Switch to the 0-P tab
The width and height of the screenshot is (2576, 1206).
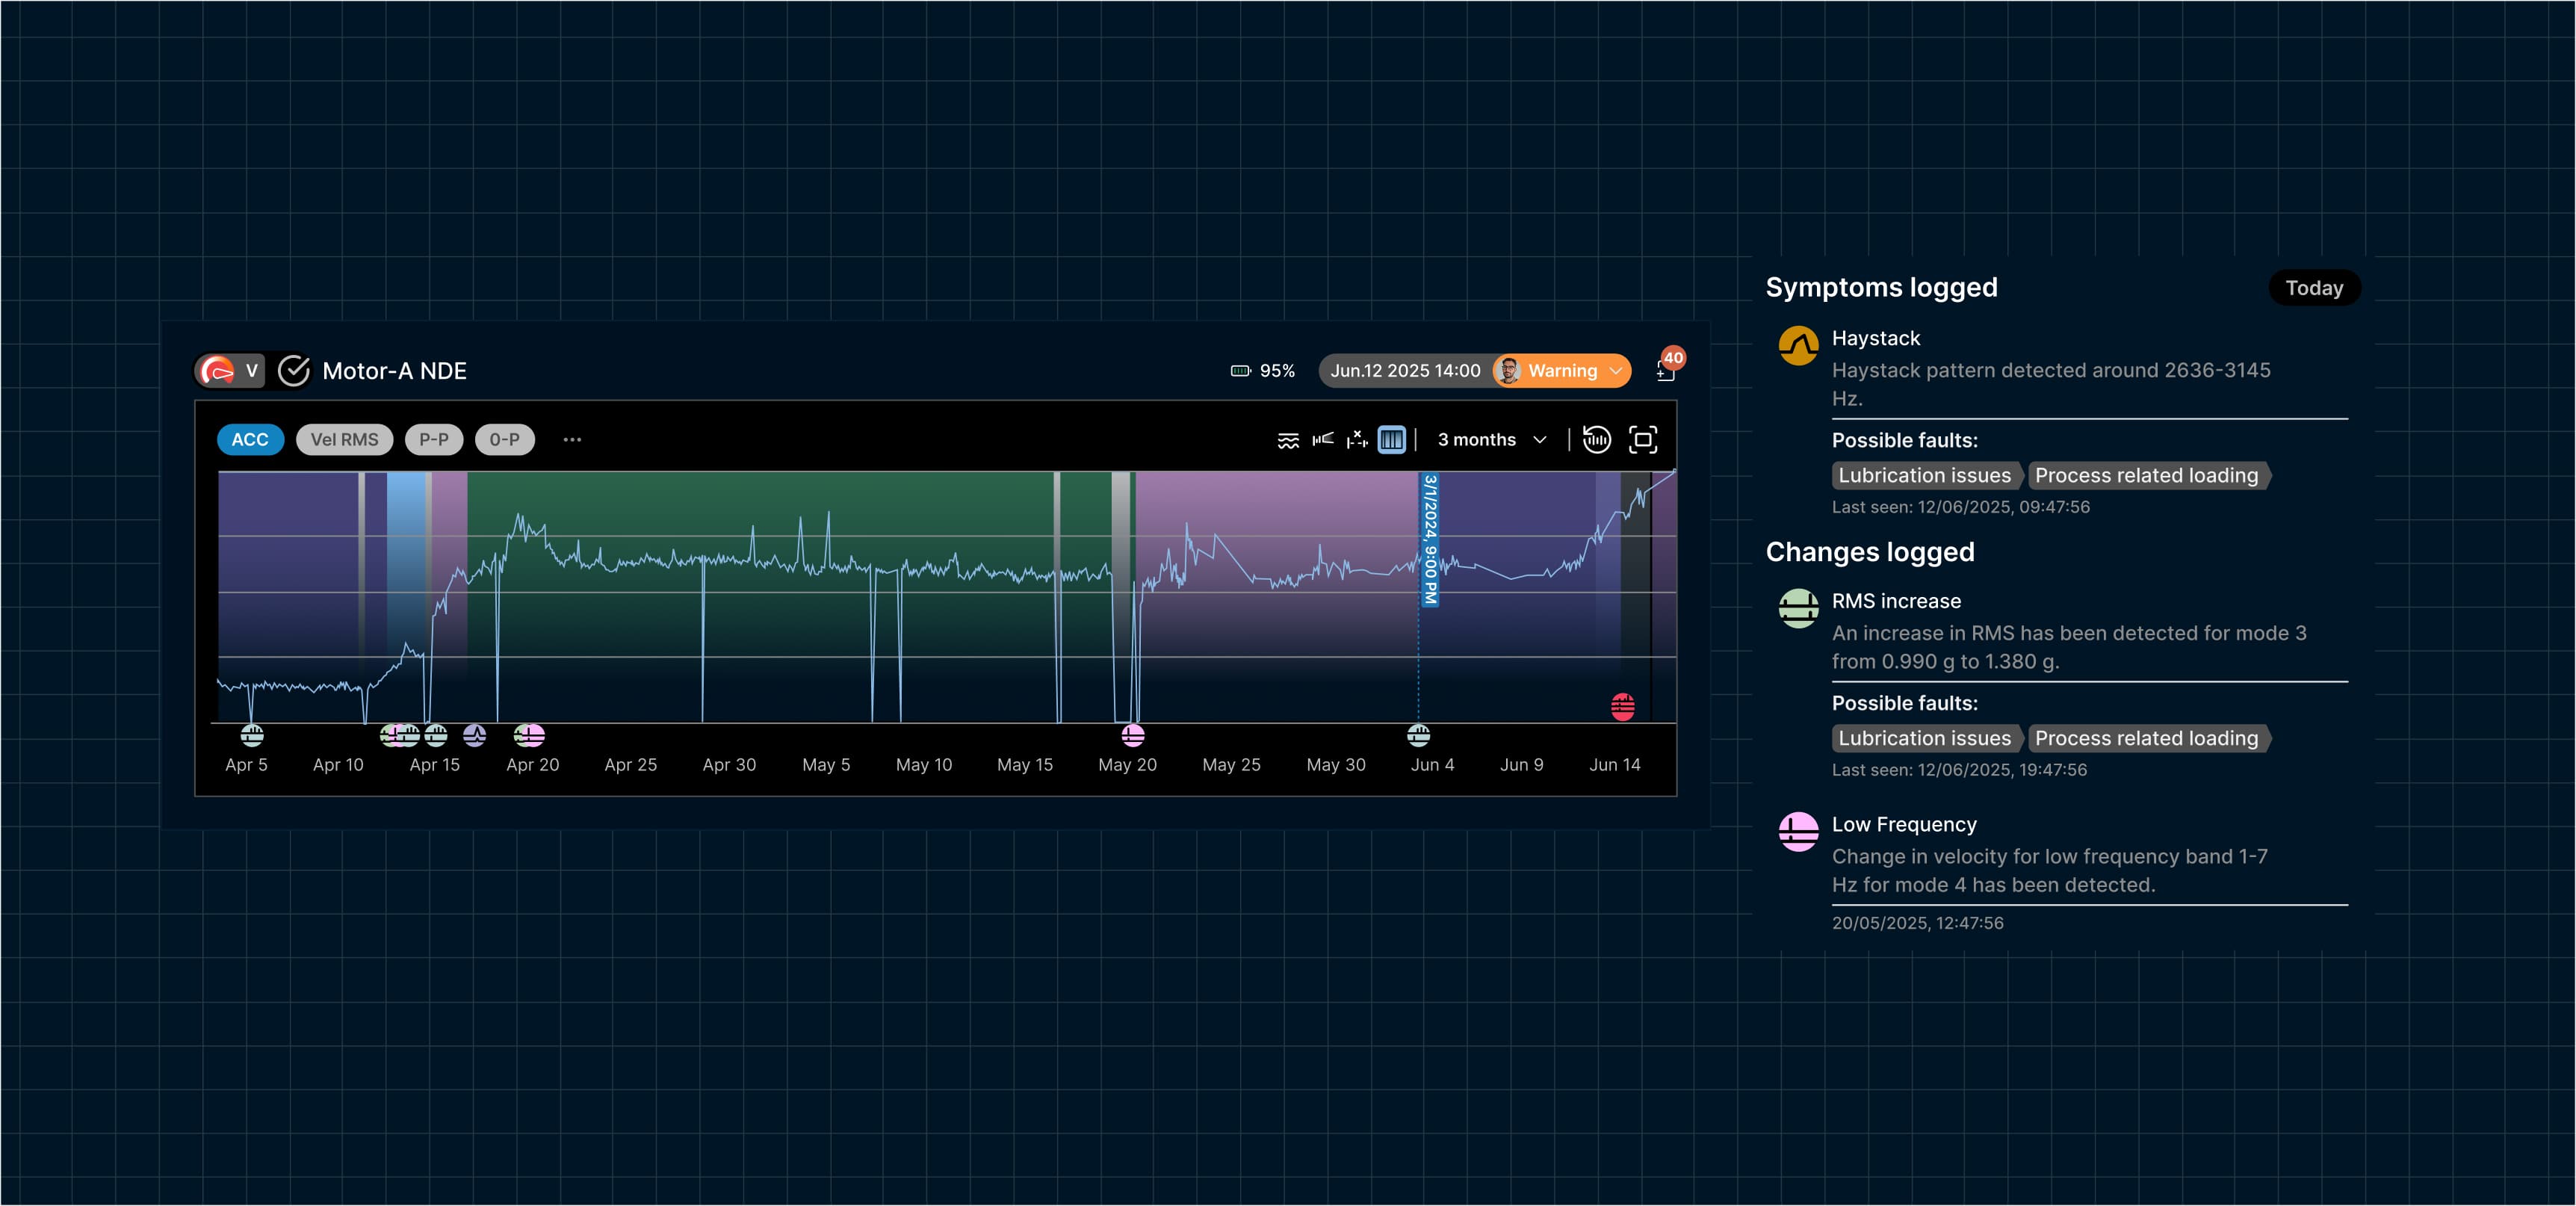[505, 440]
